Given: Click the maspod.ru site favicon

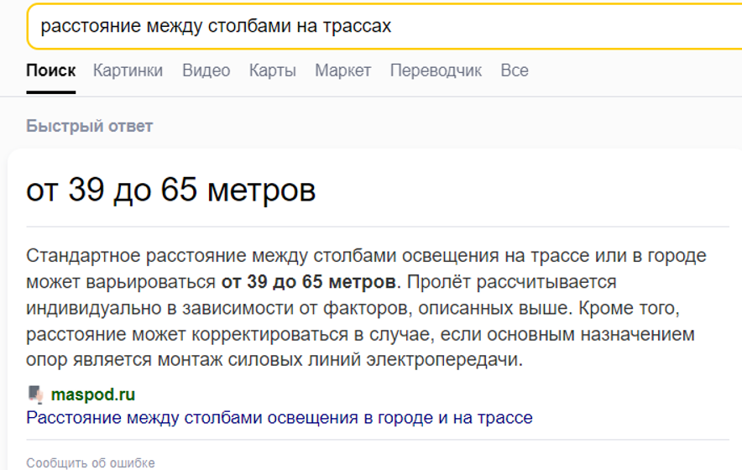Looking at the screenshot, I should tap(35, 394).
